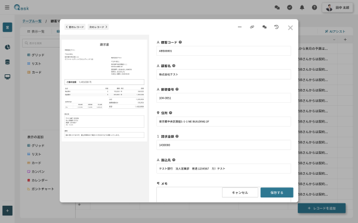
Task: Click the 住所 input field
Action: coord(224,121)
